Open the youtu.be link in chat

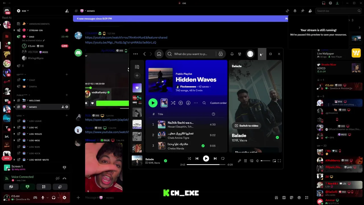pos(121,42)
